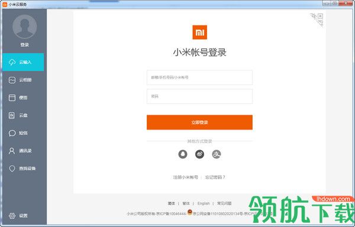
Task: Open the 通讯录 sidebar tab
Action: point(23,151)
